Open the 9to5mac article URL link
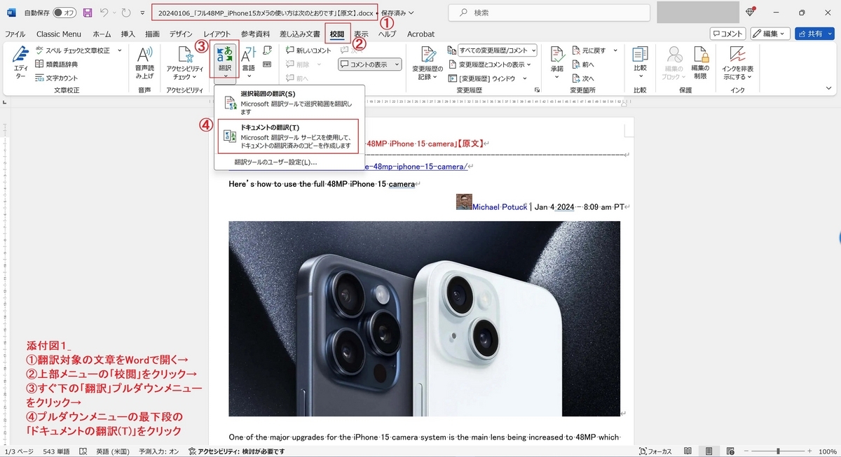This screenshot has width=841, height=457. (x=418, y=167)
